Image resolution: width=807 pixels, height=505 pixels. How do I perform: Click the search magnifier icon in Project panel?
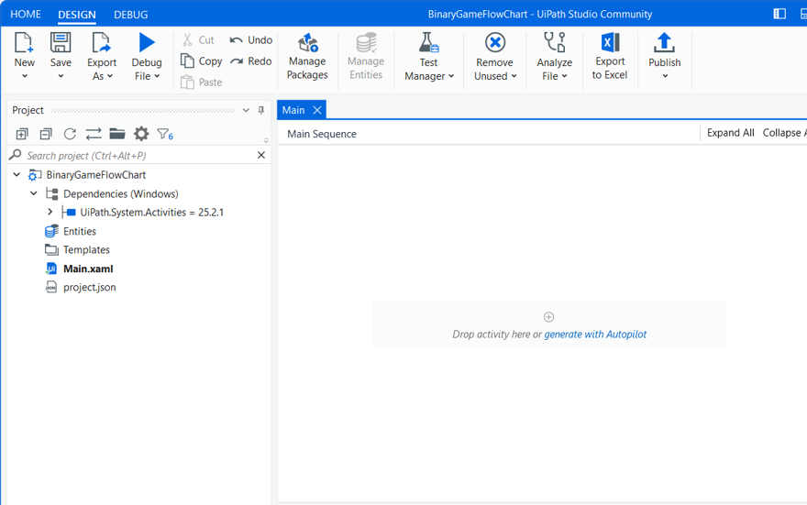[x=16, y=155]
